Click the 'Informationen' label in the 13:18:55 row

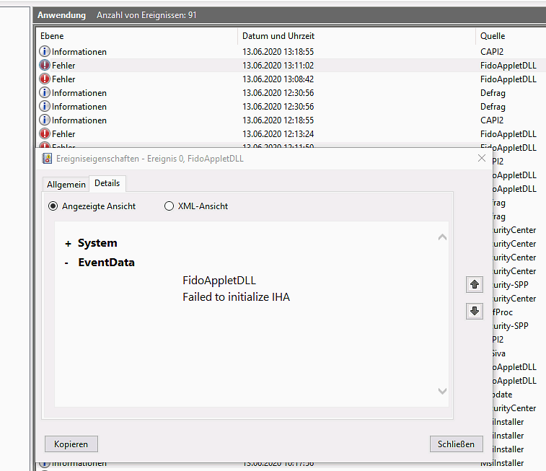(79, 51)
